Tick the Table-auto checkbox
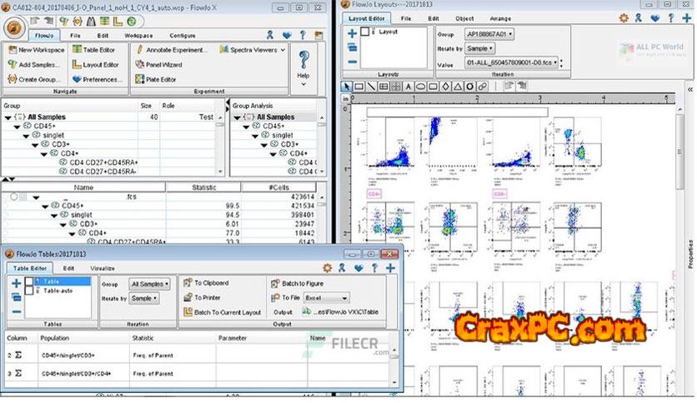 pos(31,291)
